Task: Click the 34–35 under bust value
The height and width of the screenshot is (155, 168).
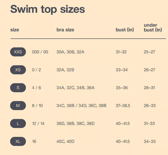Action: [150, 142]
